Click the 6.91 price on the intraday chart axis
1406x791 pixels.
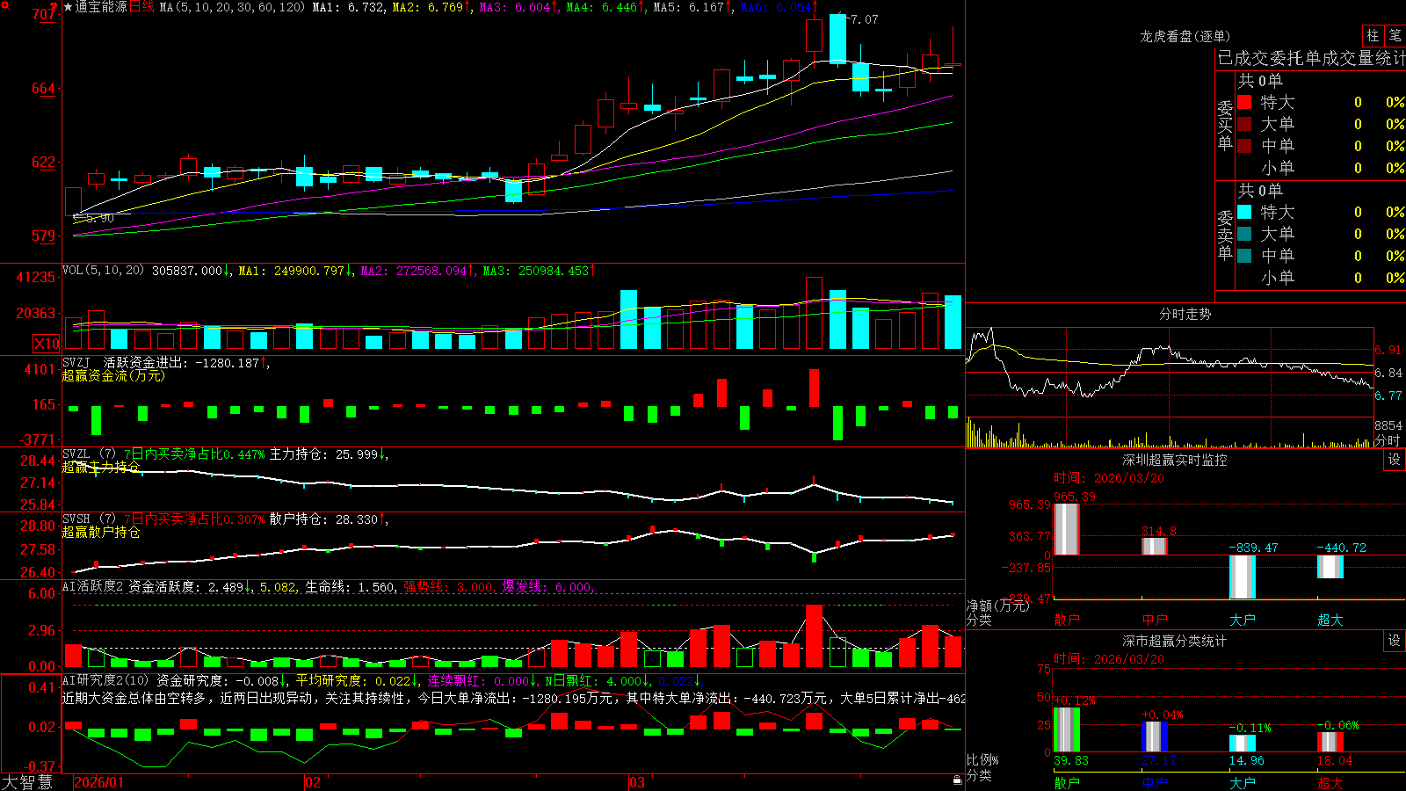pos(1388,350)
